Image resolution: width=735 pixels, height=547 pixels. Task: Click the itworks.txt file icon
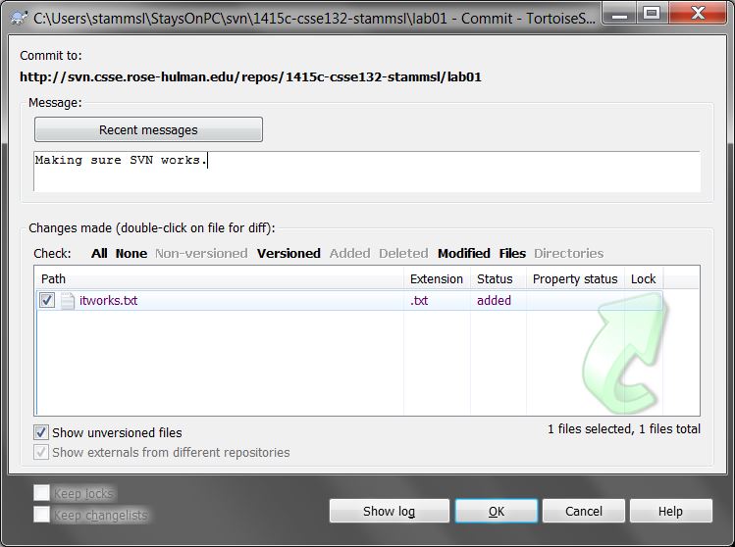pyautogui.click(x=68, y=301)
